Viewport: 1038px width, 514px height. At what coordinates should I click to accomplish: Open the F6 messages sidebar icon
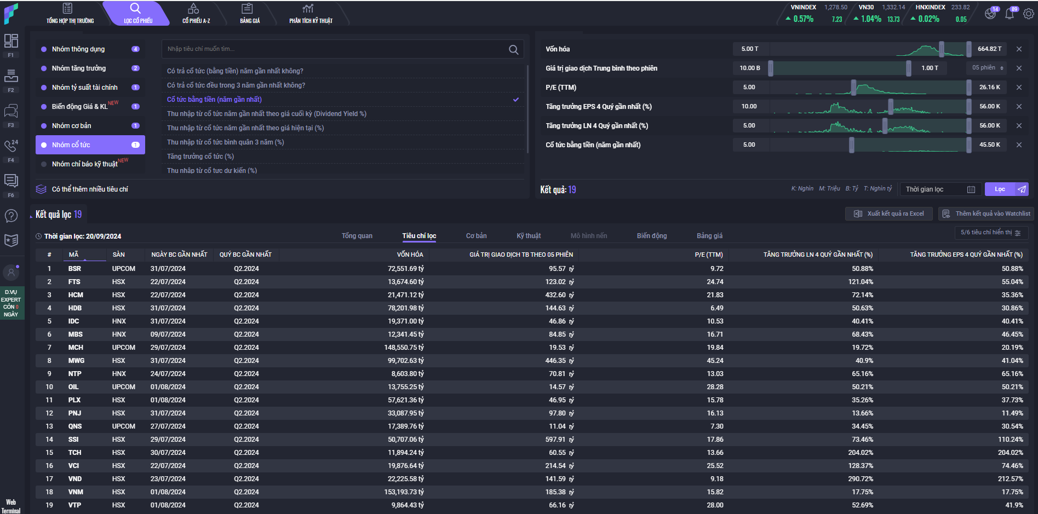point(11,181)
